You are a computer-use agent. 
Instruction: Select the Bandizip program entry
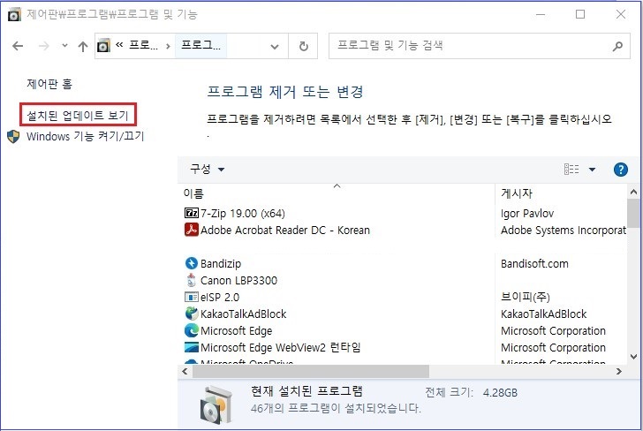[x=221, y=263]
